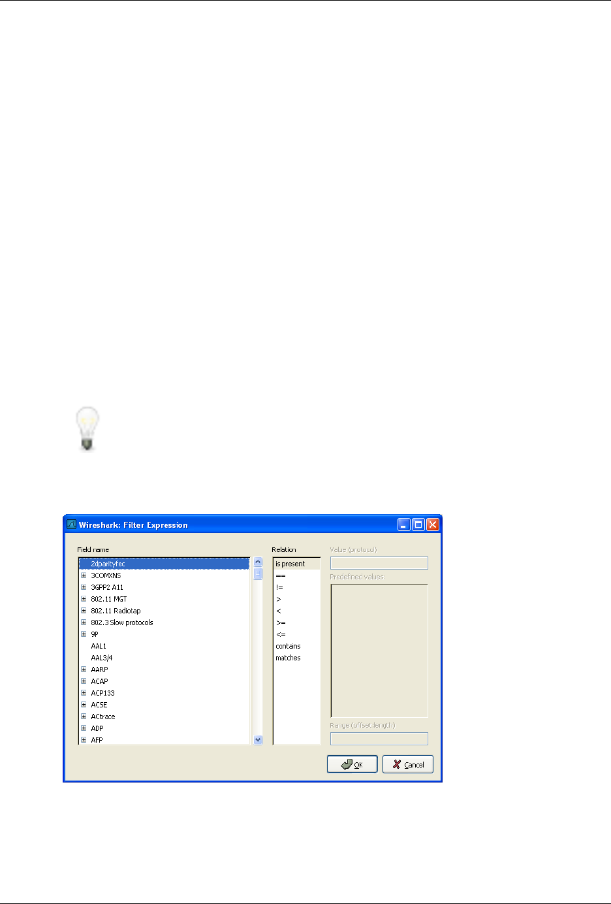Expand the 802.3 Slow protocols node
The height and width of the screenshot is (904, 611).
[x=84, y=622]
